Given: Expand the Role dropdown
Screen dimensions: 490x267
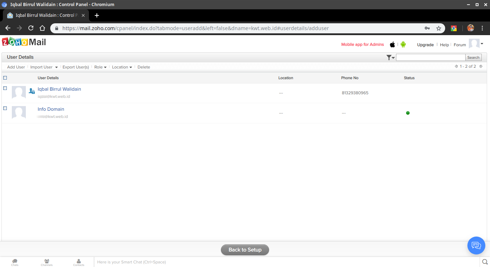Looking at the screenshot, I should pyautogui.click(x=100, y=67).
